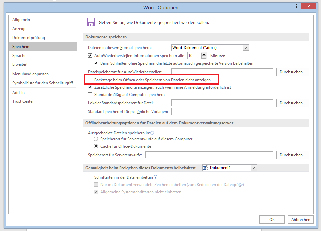Click the OK button
Viewport: 321px width, 231px height.
pos(272,219)
